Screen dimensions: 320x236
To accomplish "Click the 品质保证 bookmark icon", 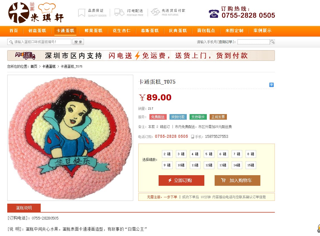I will pos(82,13).
